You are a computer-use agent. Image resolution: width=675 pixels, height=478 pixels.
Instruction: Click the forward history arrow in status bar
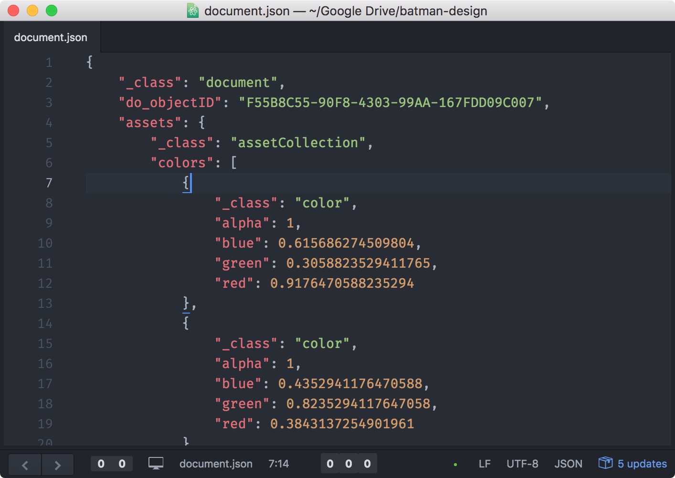(x=57, y=464)
